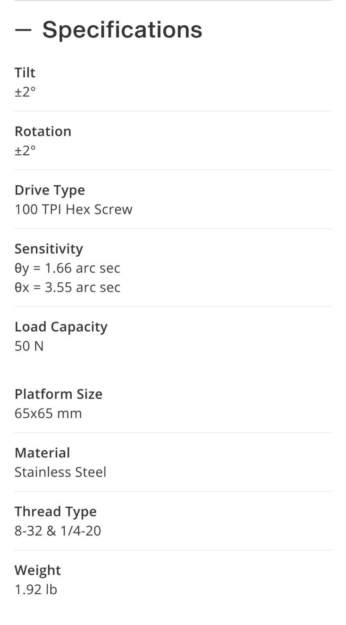Click the Material label
Image resolution: width=346 pixels, height=625 pixels.
click(42, 453)
